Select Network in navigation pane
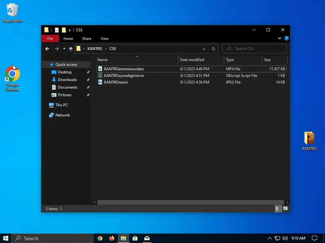Image resolution: width=325 pixels, height=243 pixels. [63, 115]
